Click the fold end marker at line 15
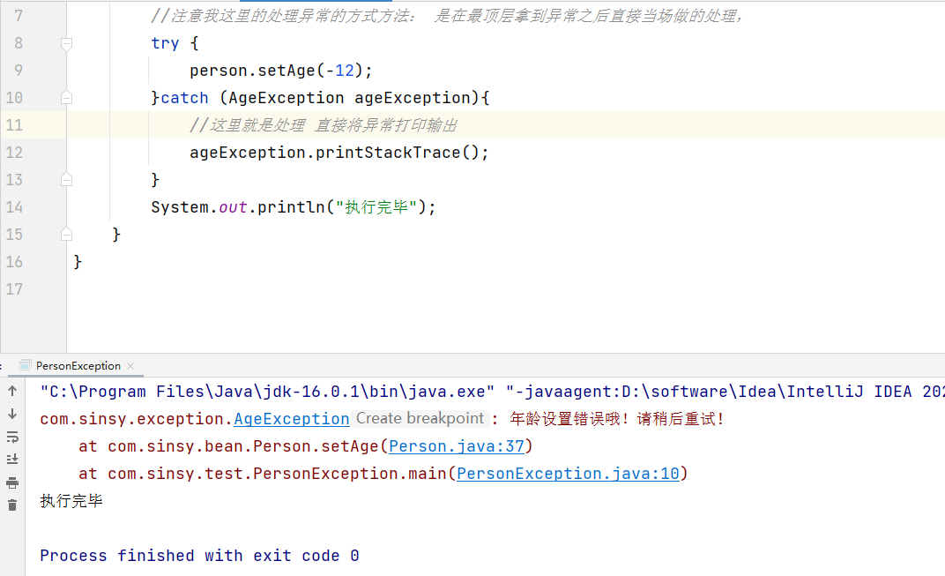The width and height of the screenshot is (945, 576). 66,235
